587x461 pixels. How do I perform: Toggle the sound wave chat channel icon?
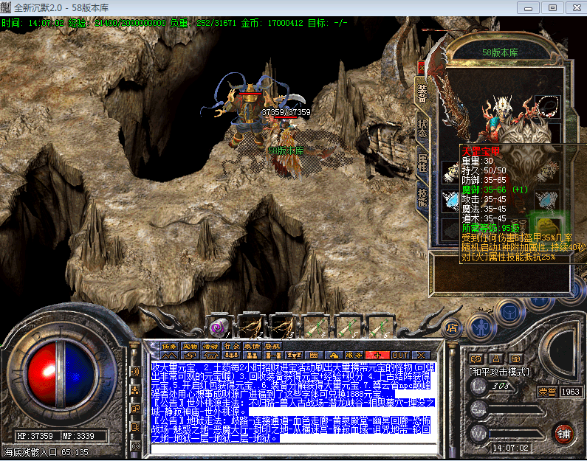click(135, 372)
